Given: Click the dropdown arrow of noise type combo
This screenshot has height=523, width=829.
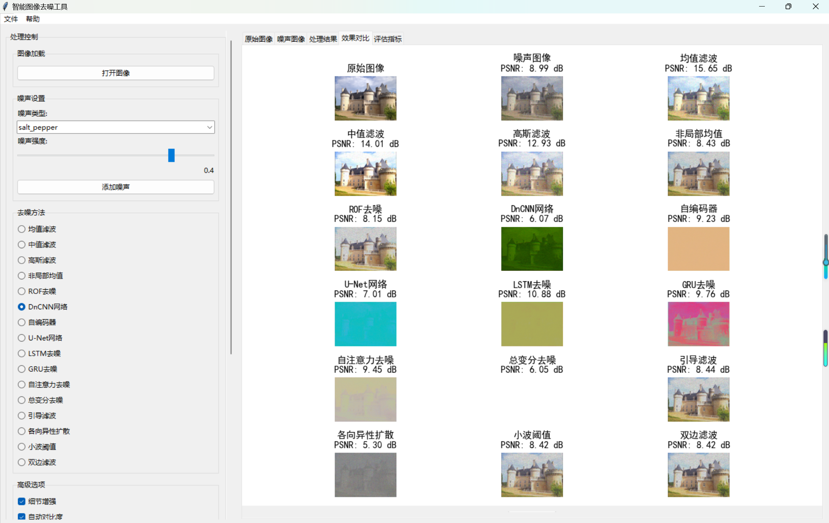Looking at the screenshot, I should (209, 127).
